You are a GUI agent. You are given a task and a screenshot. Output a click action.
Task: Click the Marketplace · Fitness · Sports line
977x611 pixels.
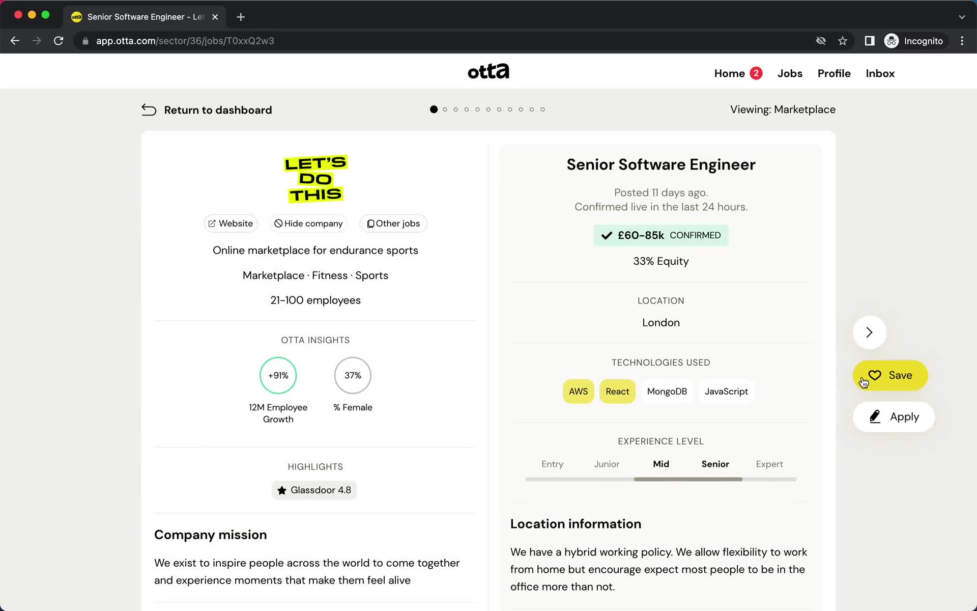[315, 275]
